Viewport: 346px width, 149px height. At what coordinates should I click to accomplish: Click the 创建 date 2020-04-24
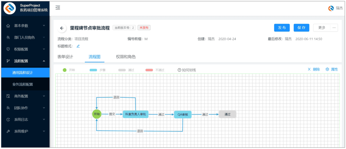coord(227,39)
